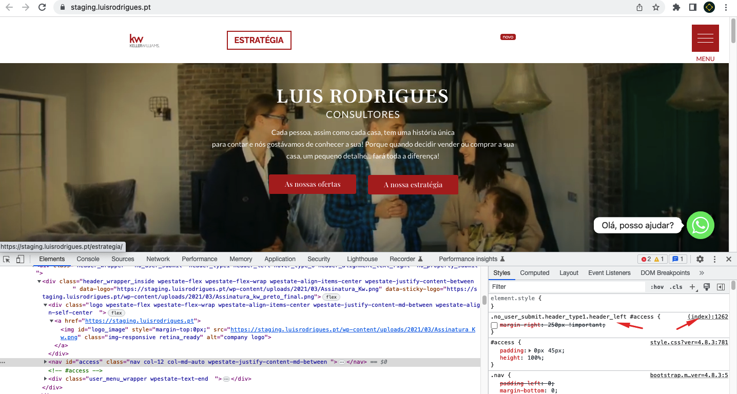Collapse the logo wpestate-flex div
This screenshot has width=737, height=394.
46,305
